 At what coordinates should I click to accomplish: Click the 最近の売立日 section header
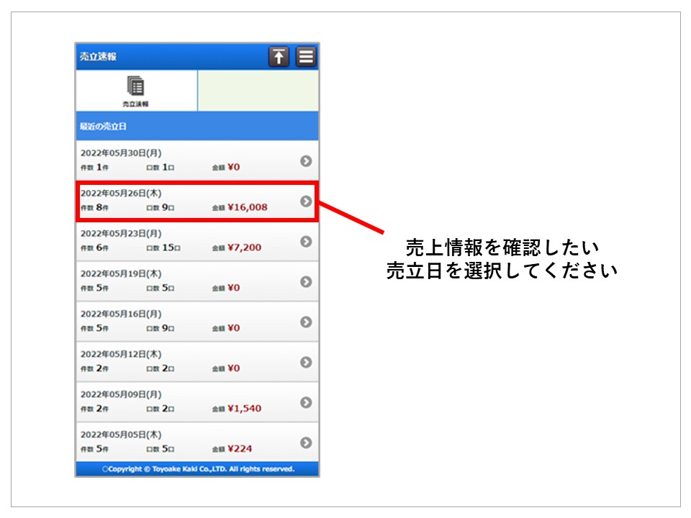point(104,127)
